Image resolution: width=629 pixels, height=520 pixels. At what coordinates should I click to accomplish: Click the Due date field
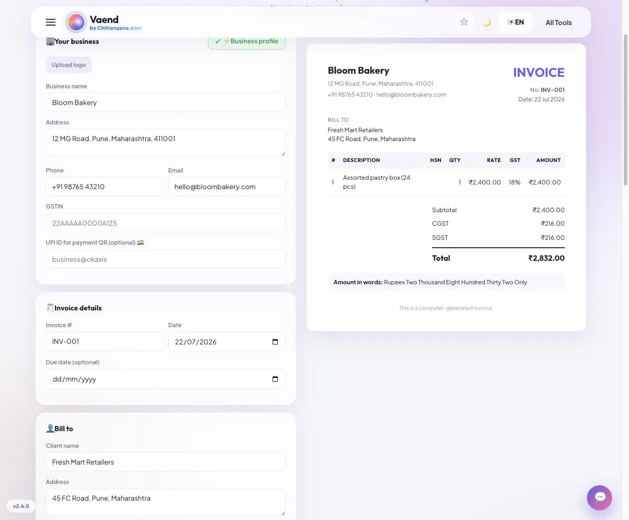pyautogui.click(x=166, y=379)
